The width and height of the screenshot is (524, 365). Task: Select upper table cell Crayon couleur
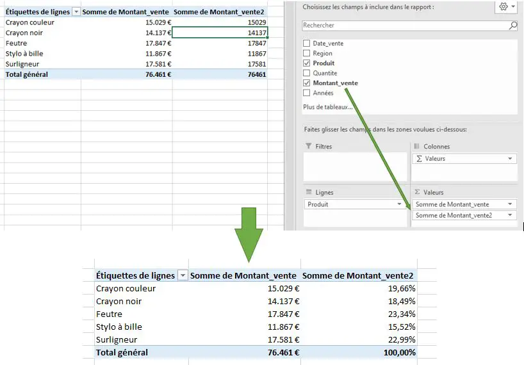pyautogui.click(x=42, y=22)
